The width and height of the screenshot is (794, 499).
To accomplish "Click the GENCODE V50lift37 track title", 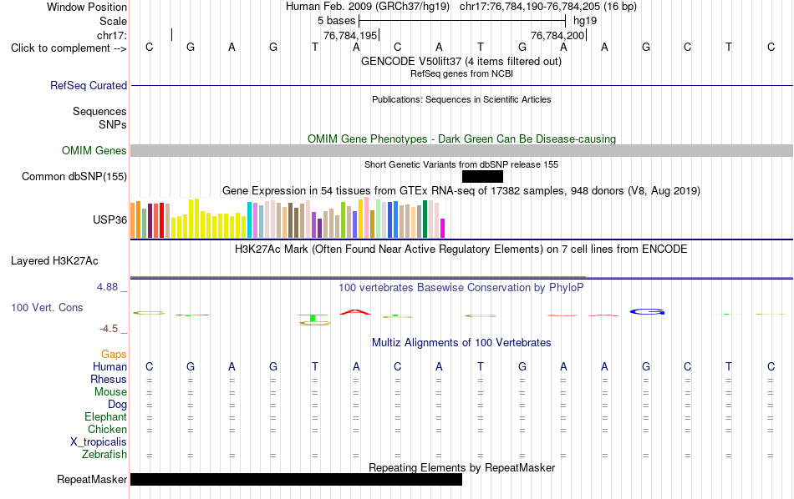I will [x=461, y=62].
